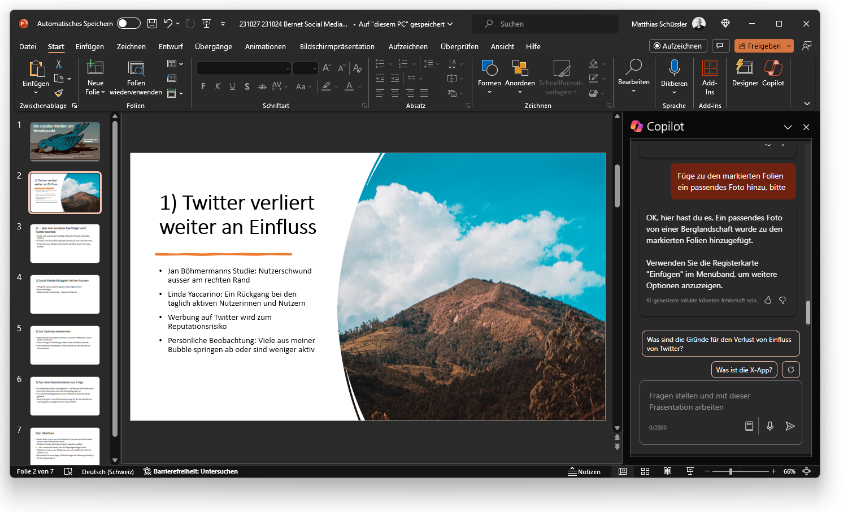The image size is (852, 512).
Task: Start presentation from beginning icon in title bar
Action: point(206,24)
